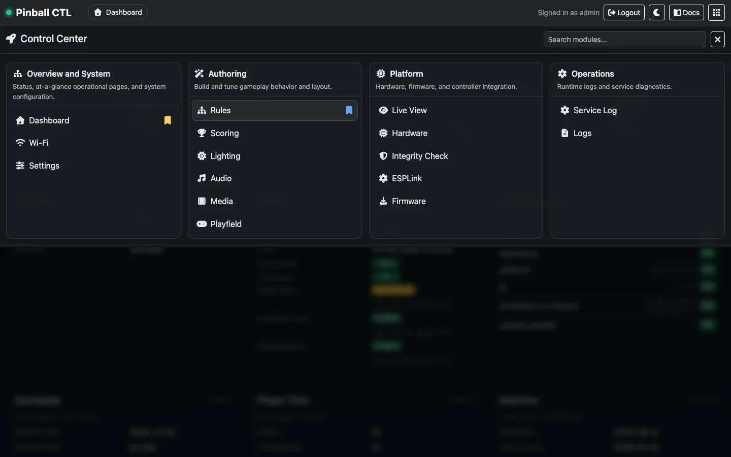Open the Scoring module in Authoring
This screenshot has width=731, height=457.
pos(224,133)
